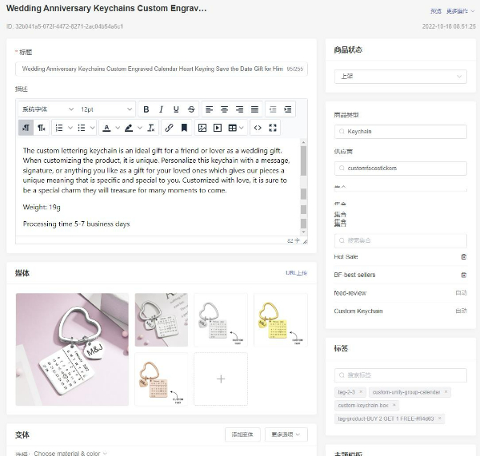The image size is (480, 456).
Task: Insert a video using the media icon
Action: (x=217, y=128)
